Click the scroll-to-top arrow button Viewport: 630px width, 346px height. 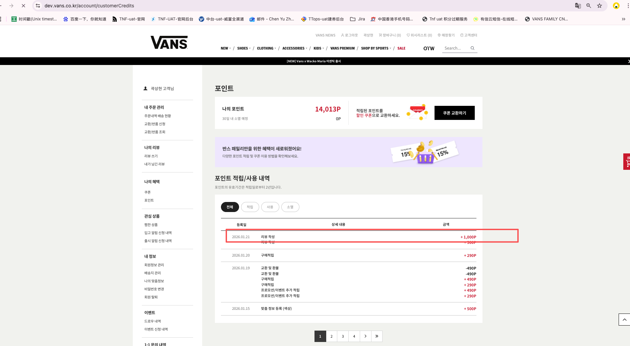(624, 320)
